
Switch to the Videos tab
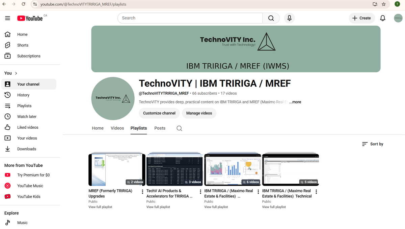point(117,128)
